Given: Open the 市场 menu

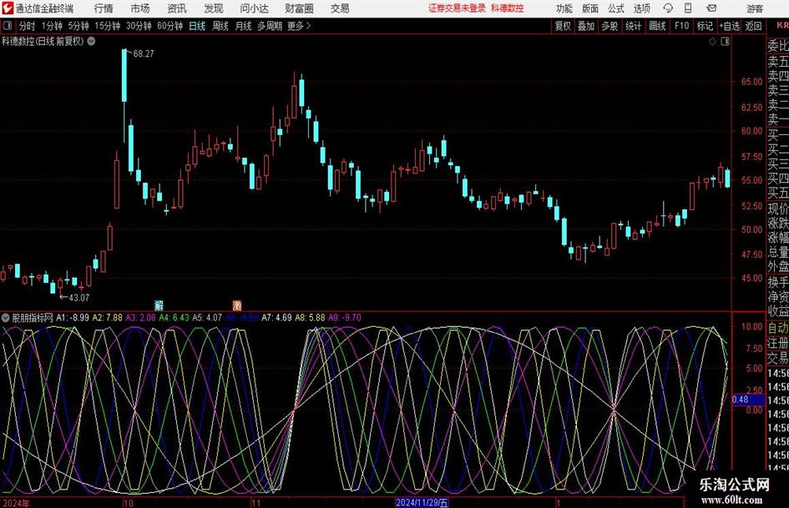Looking at the screenshot, I should point(140,8).
